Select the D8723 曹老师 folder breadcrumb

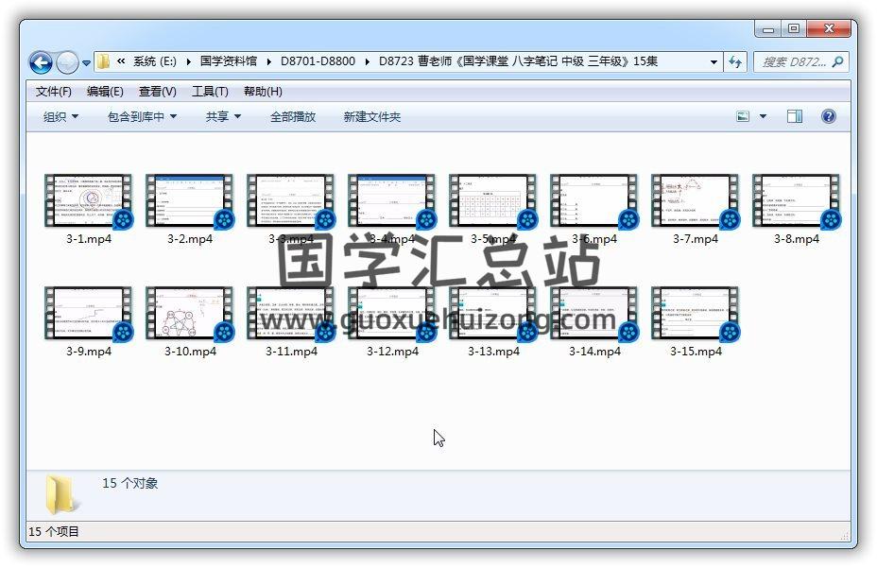tap(518, 61)
